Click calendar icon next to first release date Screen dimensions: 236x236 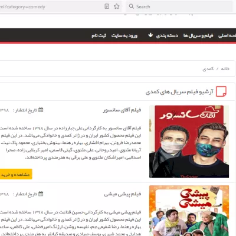click(41, 110)
